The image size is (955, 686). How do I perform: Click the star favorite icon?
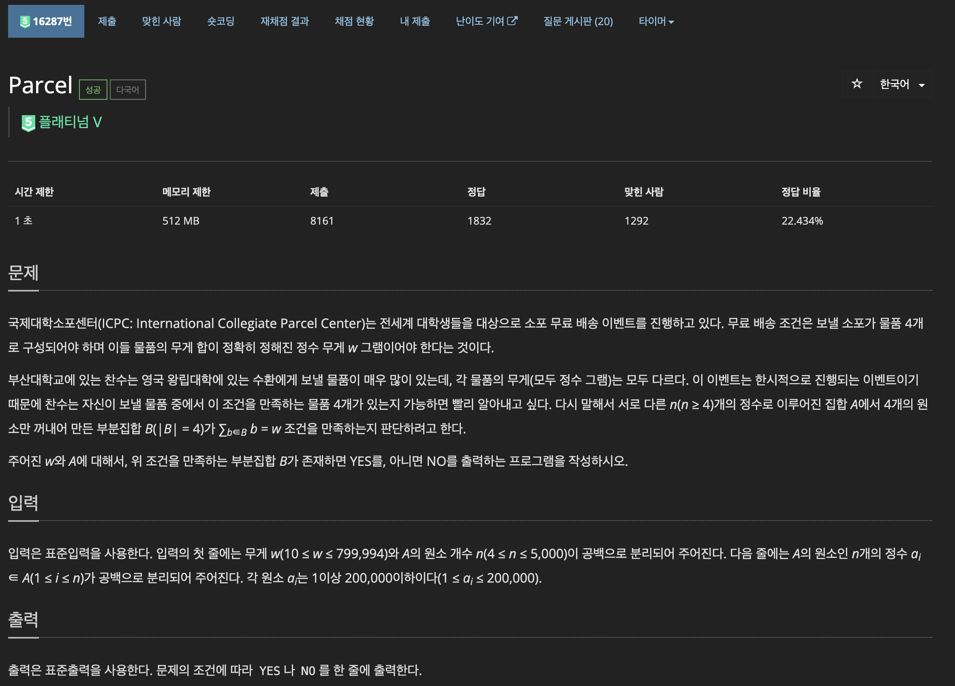857,84
